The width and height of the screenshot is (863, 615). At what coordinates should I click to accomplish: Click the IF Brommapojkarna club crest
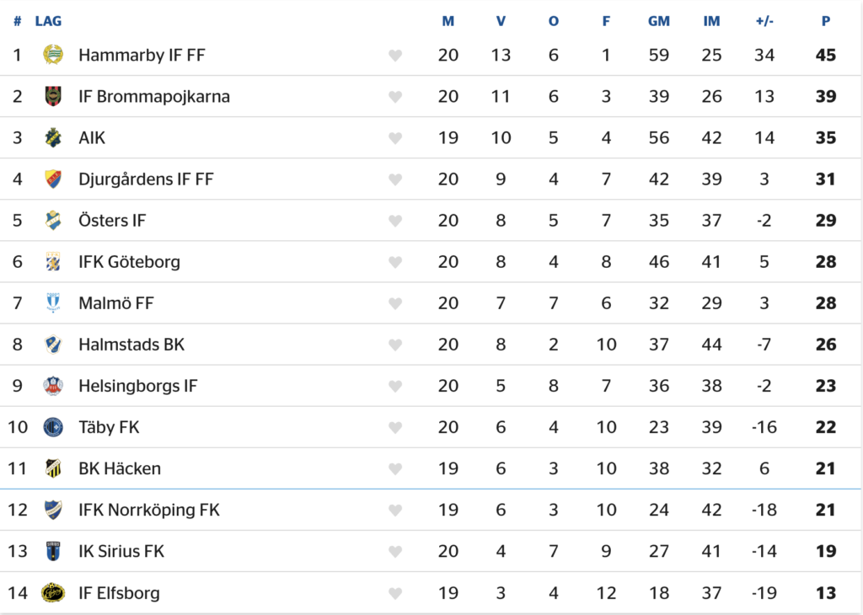pos(53,96)
